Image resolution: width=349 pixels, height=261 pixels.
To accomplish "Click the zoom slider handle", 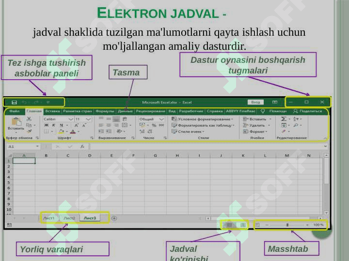I will point(287,225).
